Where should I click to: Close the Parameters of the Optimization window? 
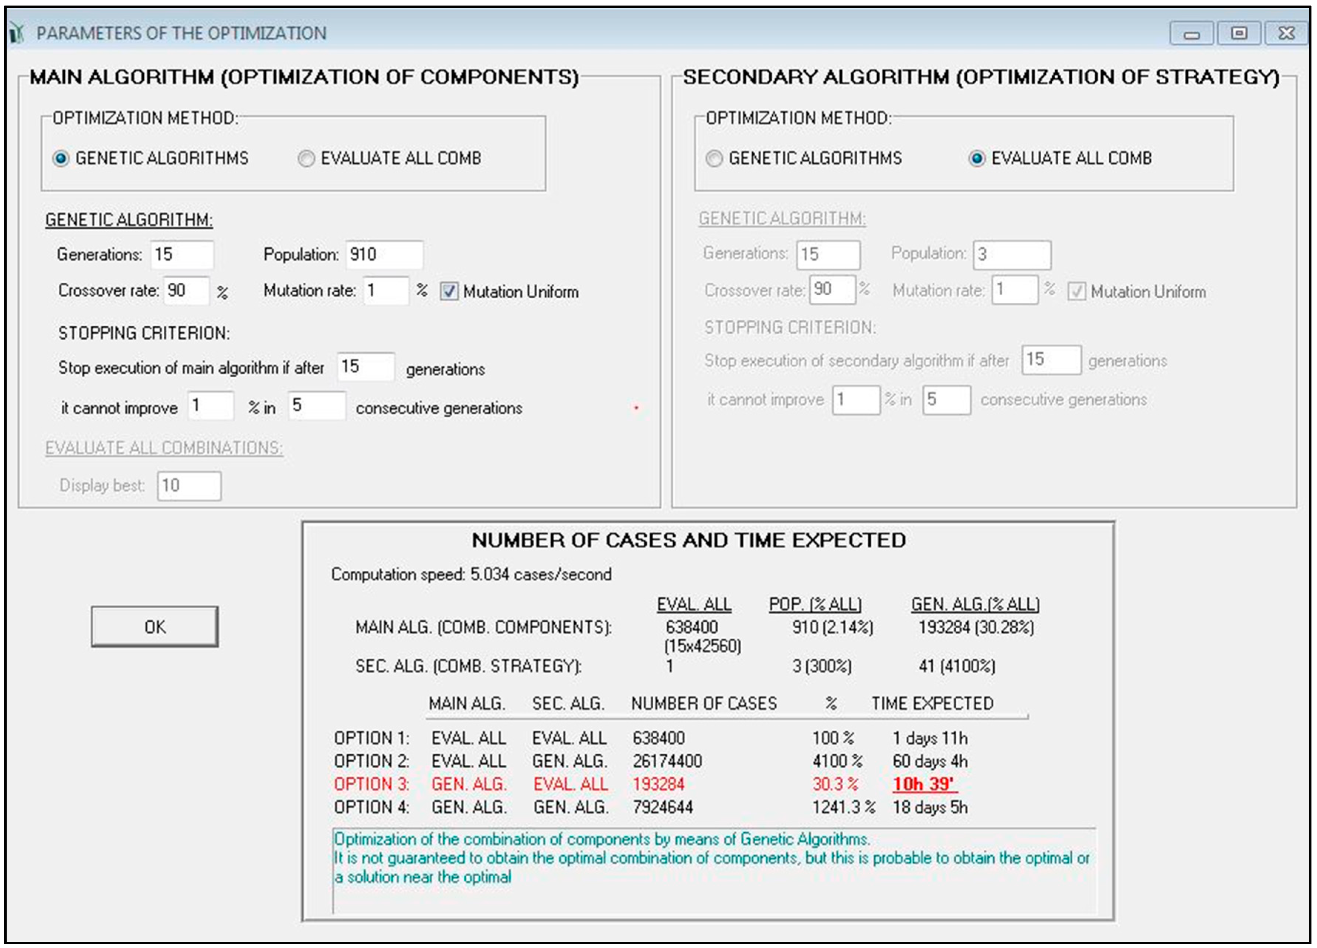click(1286, 34)
